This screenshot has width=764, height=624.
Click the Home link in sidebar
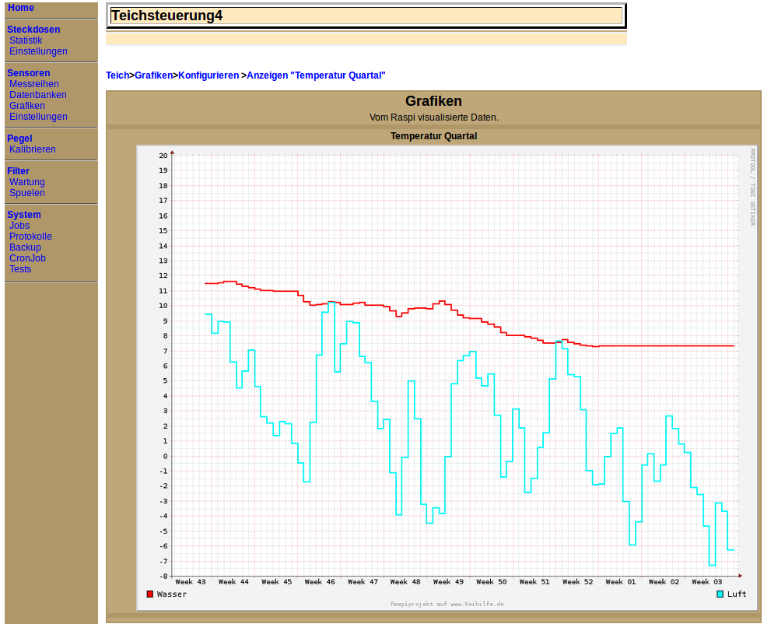(21, 8)
